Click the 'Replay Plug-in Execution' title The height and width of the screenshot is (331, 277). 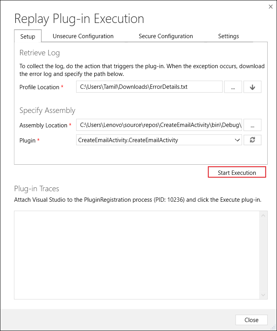[79, 19]
